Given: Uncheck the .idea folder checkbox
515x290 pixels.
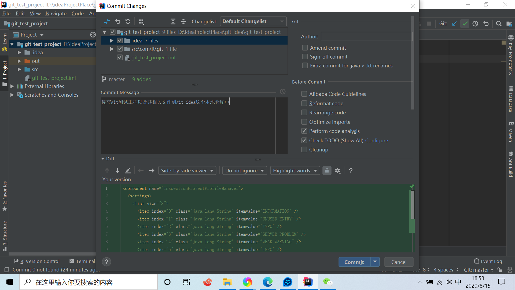Looking at the screenshot, I should (x=120, y=41).
